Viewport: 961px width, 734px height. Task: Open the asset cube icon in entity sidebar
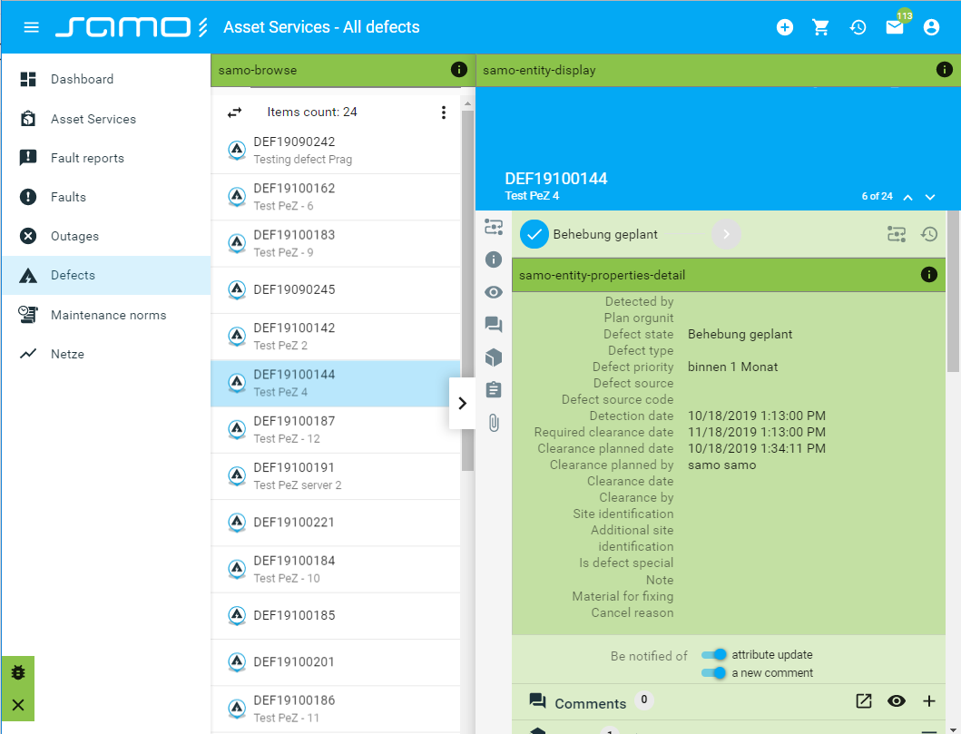pyautogui.click(x=494, y=357)
